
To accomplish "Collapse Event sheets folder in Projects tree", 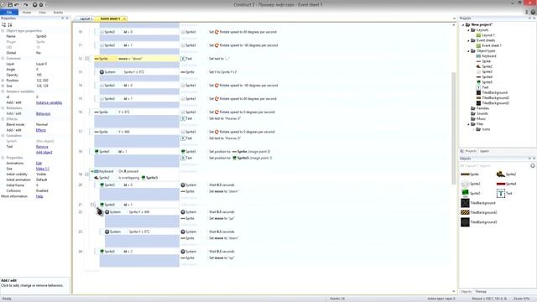I will pyautogui.click(x=468, y=40).
